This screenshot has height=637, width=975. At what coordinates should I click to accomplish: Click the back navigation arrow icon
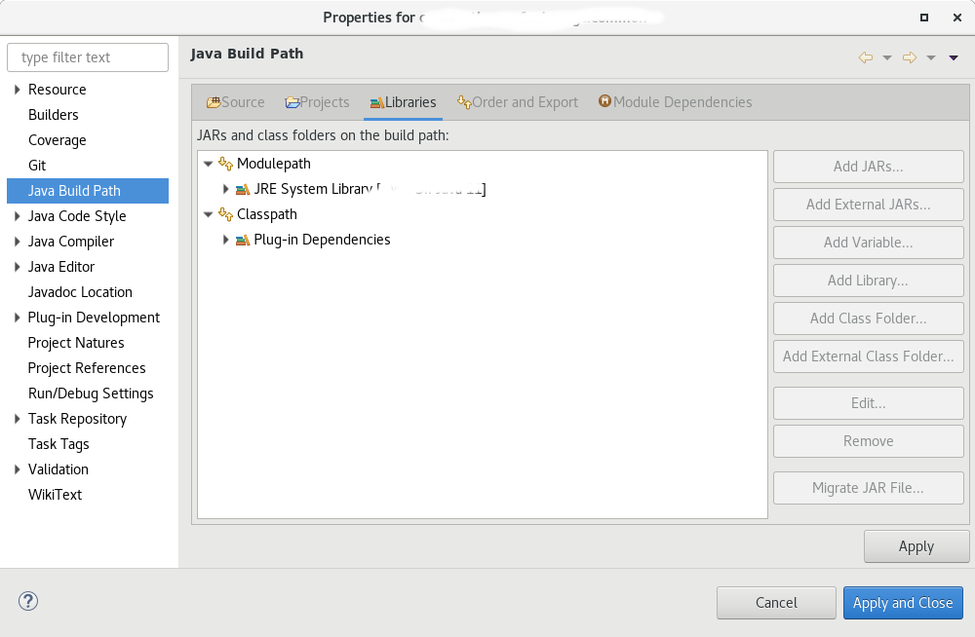pos(866,57)
